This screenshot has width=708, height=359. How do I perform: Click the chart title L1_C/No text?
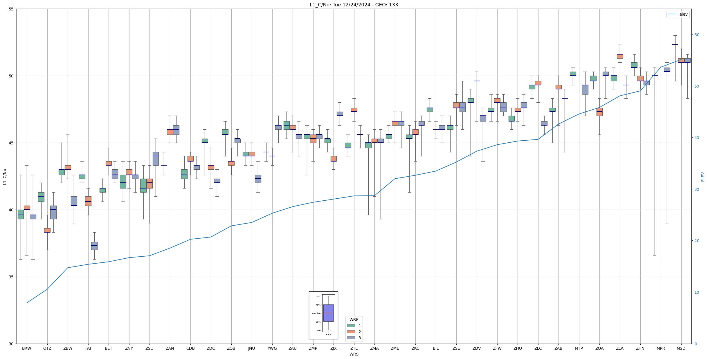pyautogui.click(x=354, y=5)
